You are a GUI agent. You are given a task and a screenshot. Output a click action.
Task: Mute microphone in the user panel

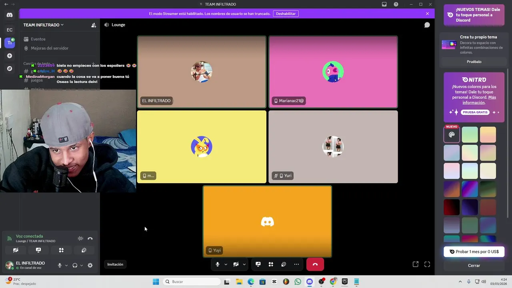[60, 265]
